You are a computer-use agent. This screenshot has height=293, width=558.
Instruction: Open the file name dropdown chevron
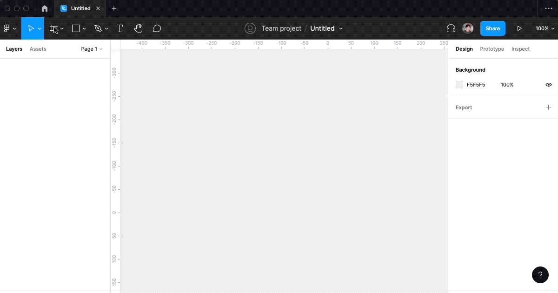341,29
